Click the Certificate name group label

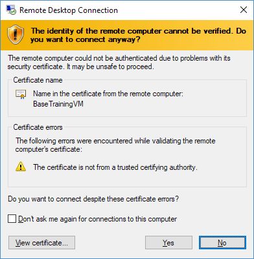(38, 80)
